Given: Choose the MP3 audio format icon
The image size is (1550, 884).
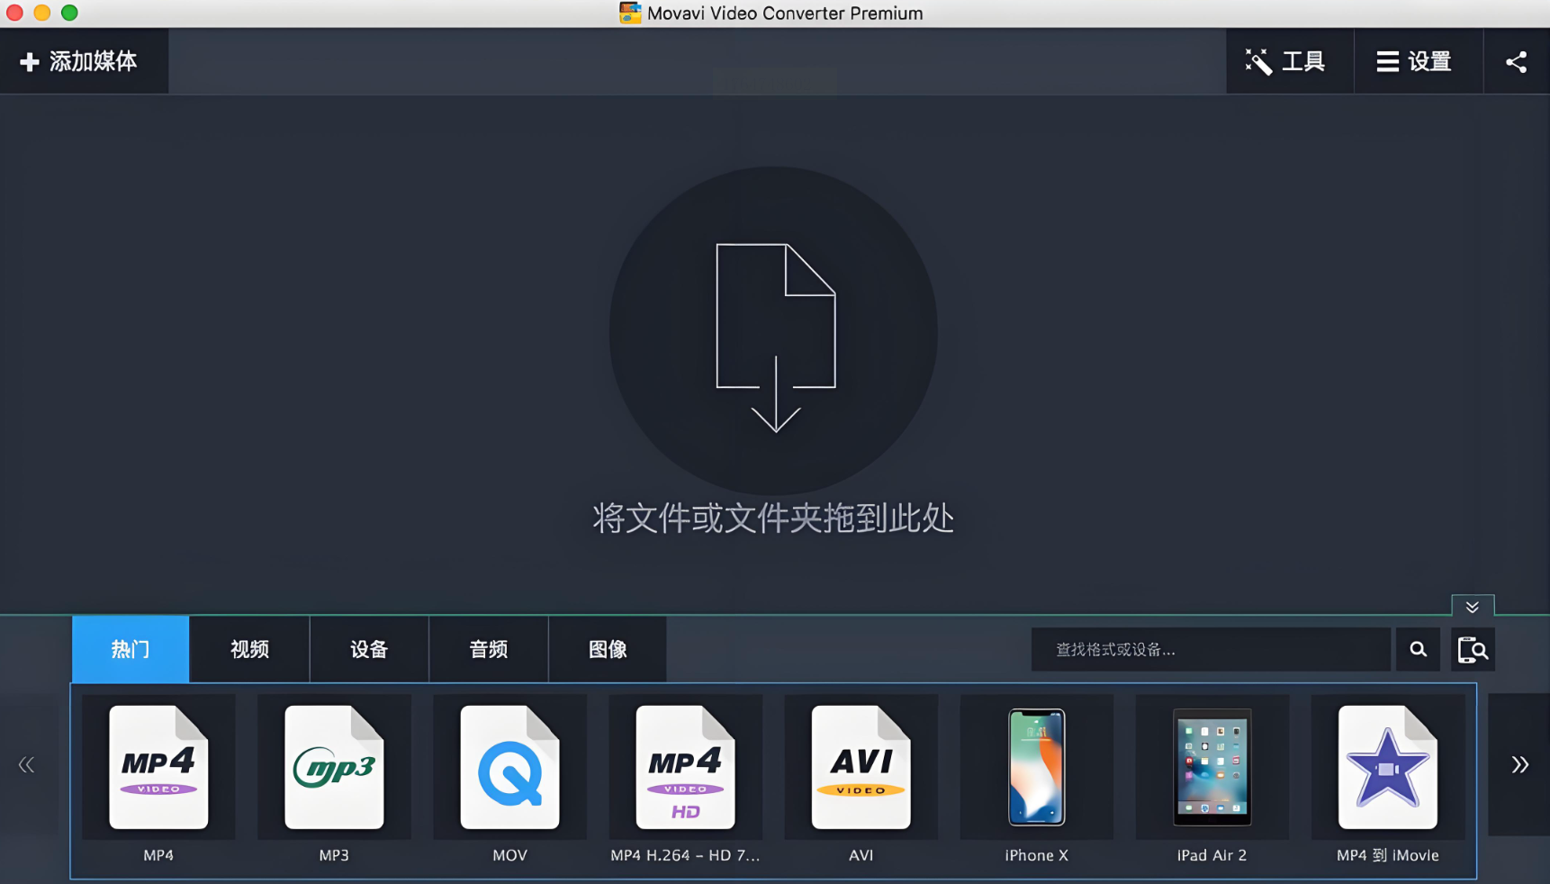Looking at the screenshot, I should (x=334, y=767).
